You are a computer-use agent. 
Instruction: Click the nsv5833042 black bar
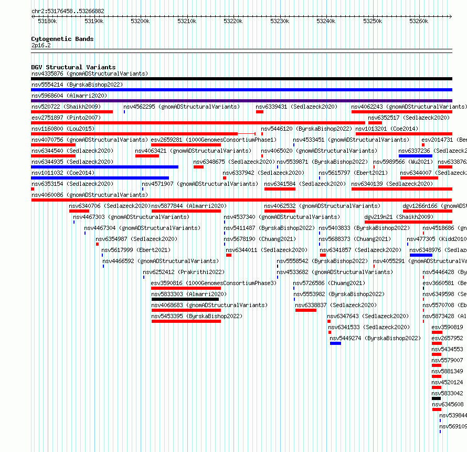(x=437, y=398)
